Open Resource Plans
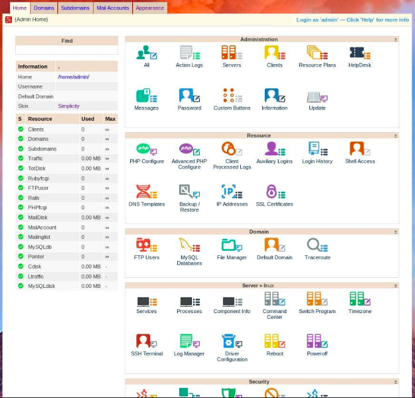 [317, 53]
